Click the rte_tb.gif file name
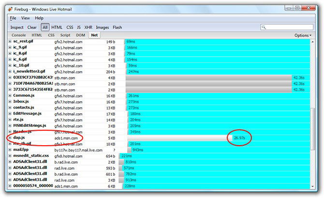 (22, 143)
